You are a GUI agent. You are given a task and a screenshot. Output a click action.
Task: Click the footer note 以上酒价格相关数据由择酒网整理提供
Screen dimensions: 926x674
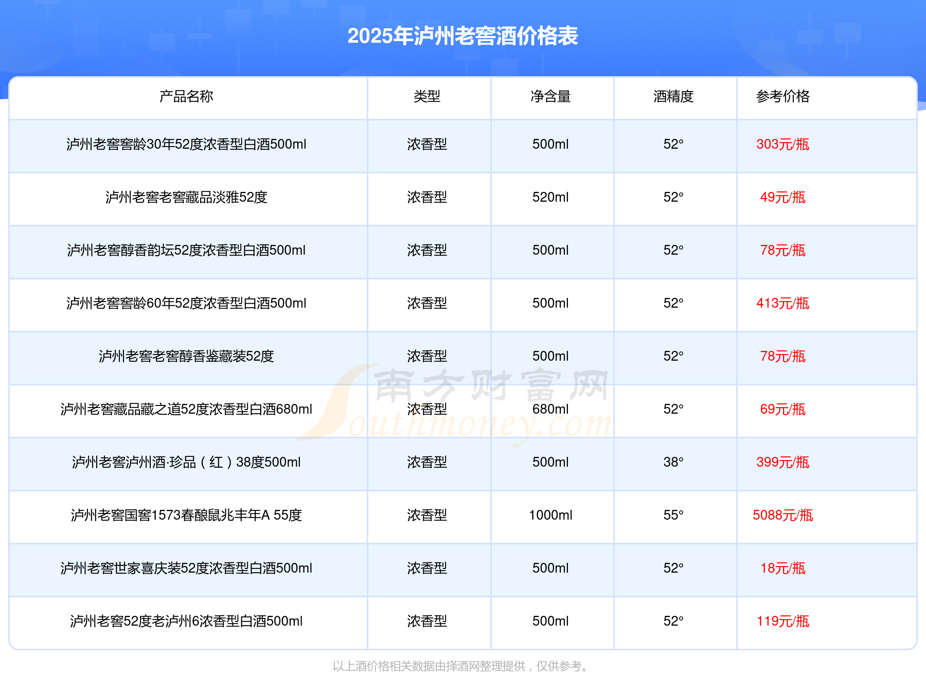pos(429,666)
